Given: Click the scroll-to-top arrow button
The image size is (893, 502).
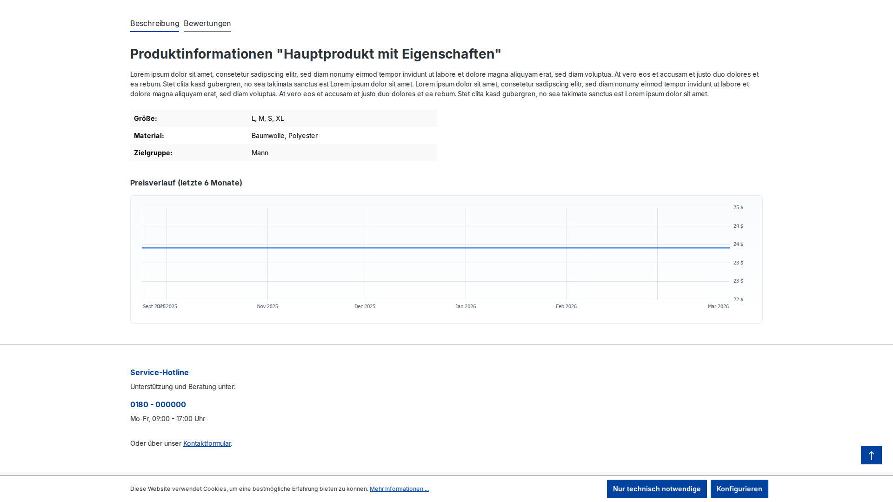Looking at the screenshot, I should (x=871, y=455).
